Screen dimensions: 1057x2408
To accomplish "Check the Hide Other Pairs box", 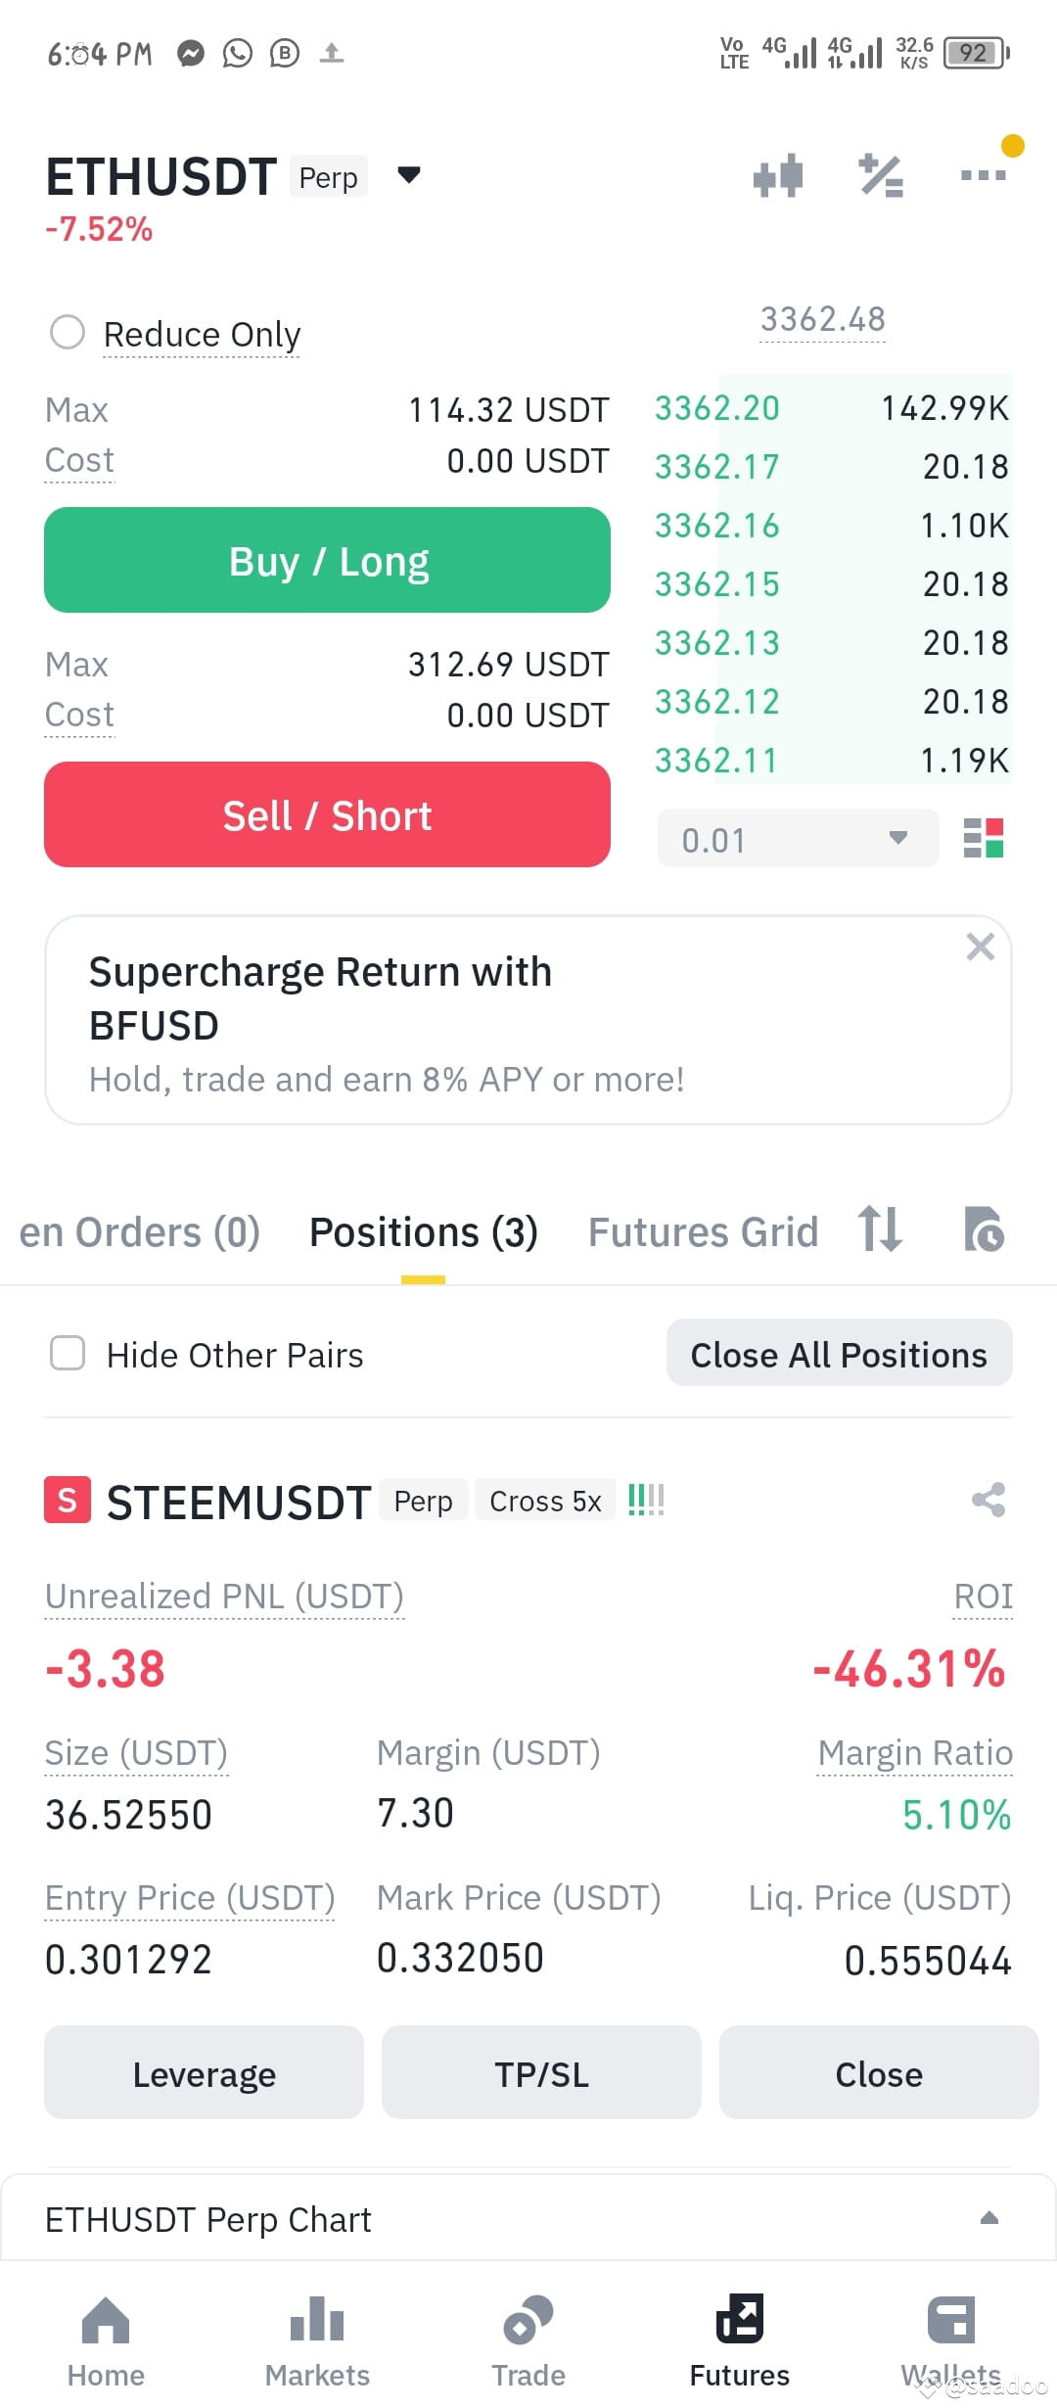I will (x=68, y=1354).
